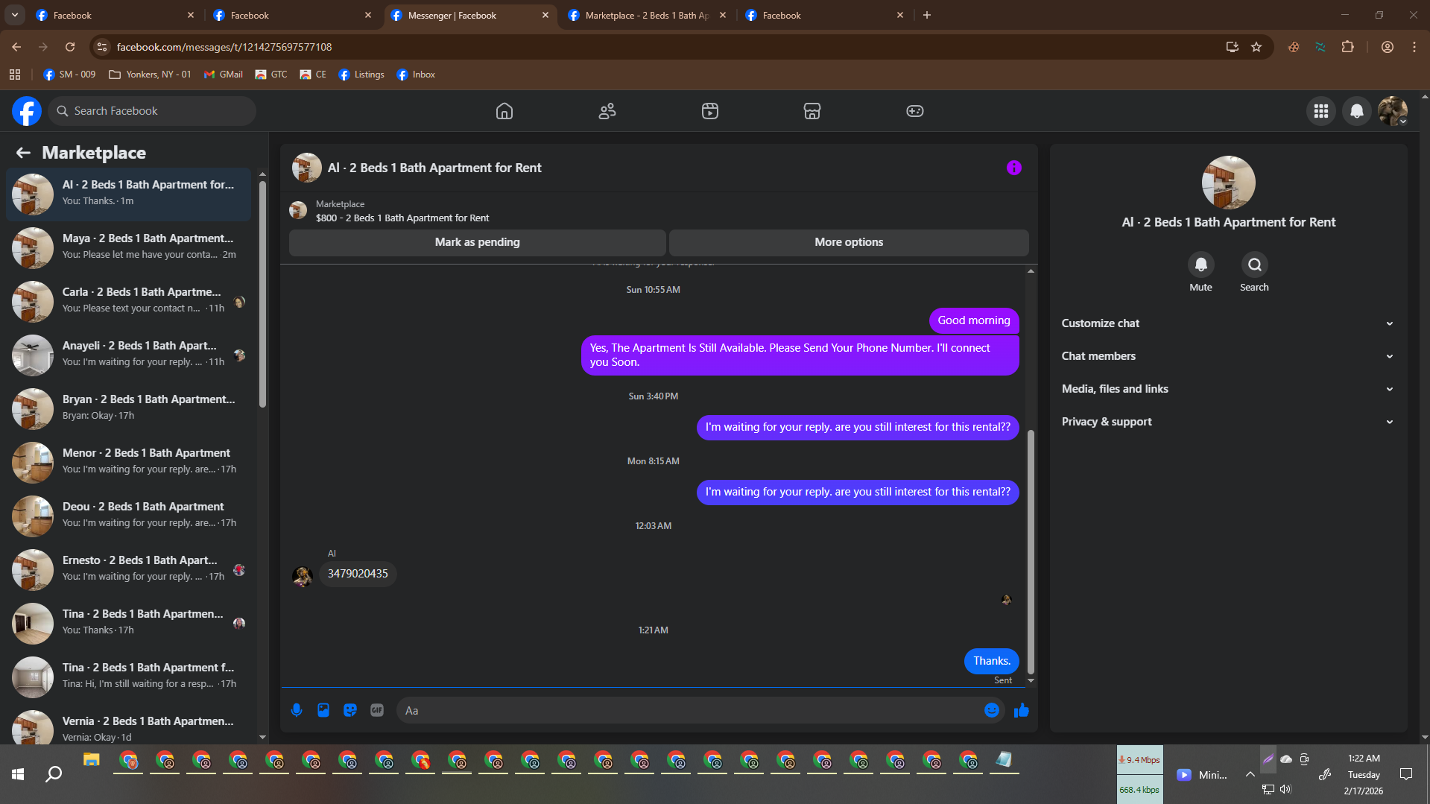Open the Reels video icon in the top navigation
1430x804 pixels.
[710, 111]
